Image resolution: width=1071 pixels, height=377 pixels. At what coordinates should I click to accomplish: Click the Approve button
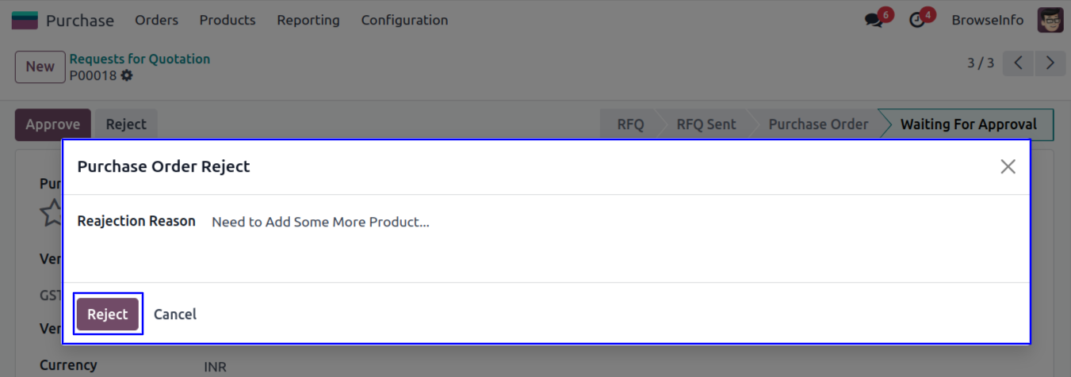pos(53,125)
